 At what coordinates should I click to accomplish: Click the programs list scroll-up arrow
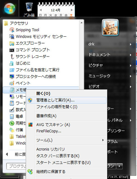82,23
